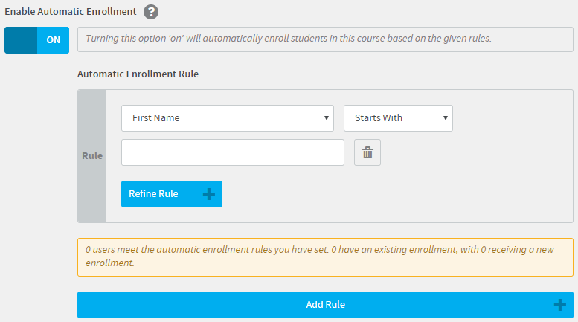Click the Automatic Enrollment Rule heading

pyautogui.click(x=138, y=74)
